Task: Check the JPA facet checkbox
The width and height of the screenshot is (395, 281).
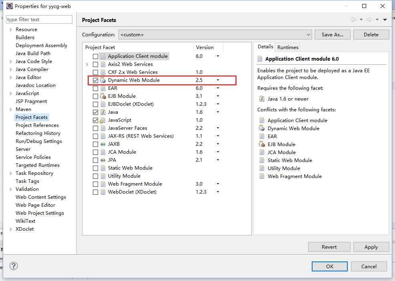Action: point(95,160)
